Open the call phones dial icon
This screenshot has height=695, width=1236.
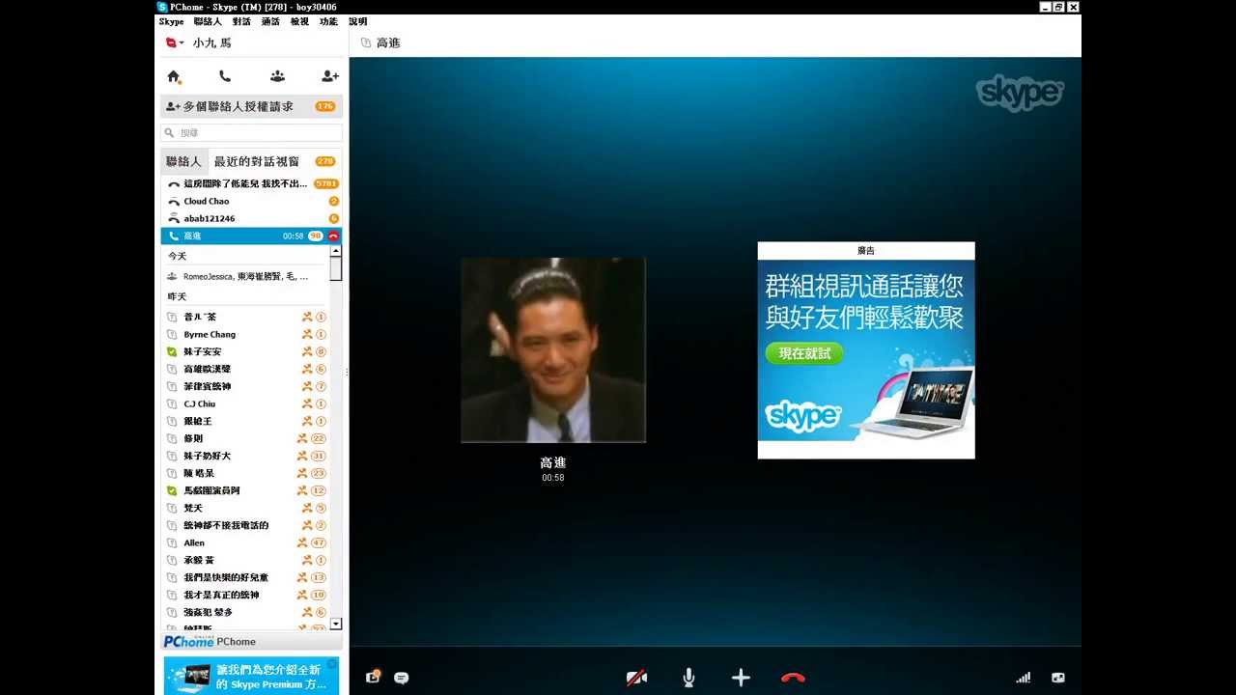[x=225, y=76]
